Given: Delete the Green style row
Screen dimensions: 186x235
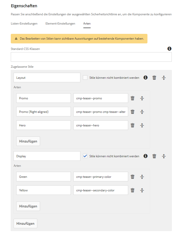Looking at the screenshot, I should [133, 177].
